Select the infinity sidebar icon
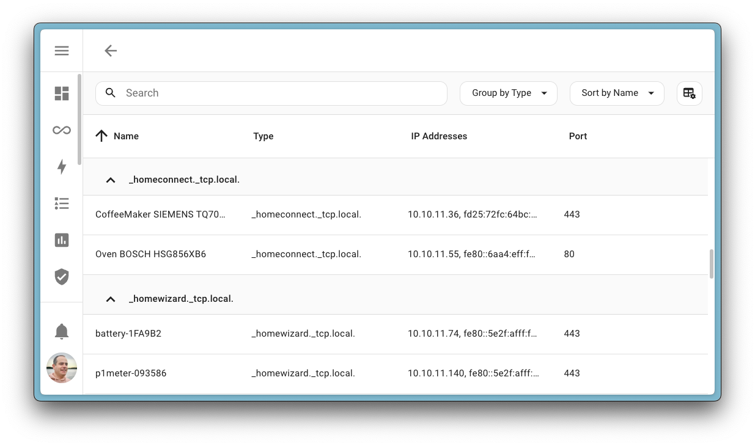755x446 pixels. pos(62,130)
